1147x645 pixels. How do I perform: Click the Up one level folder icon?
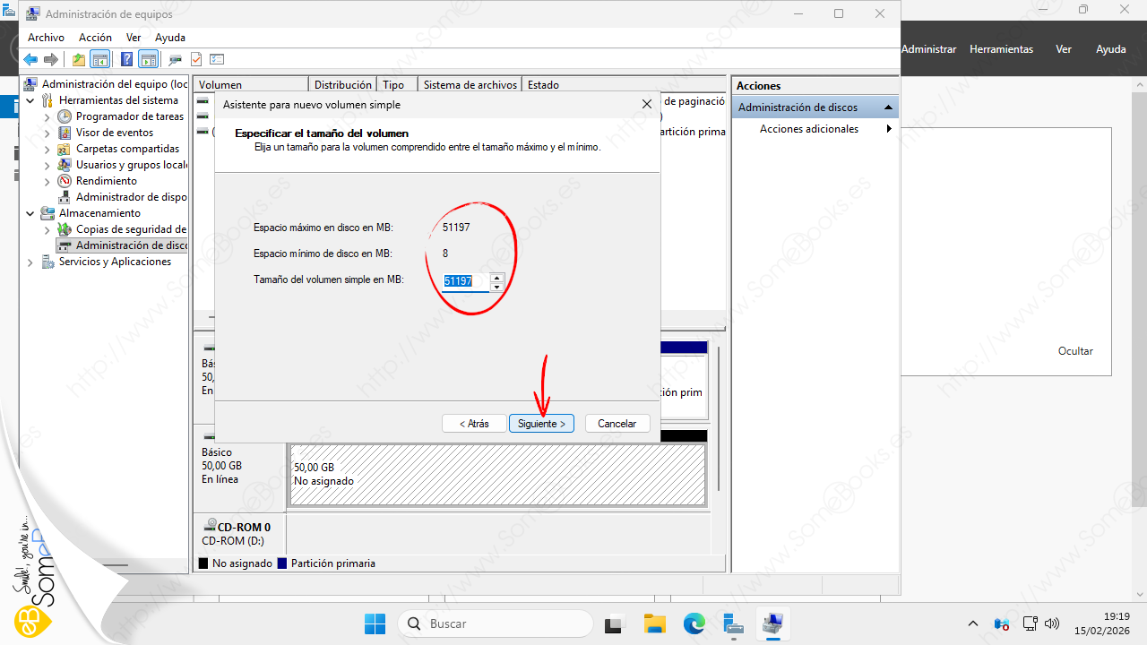coord(79,60)
